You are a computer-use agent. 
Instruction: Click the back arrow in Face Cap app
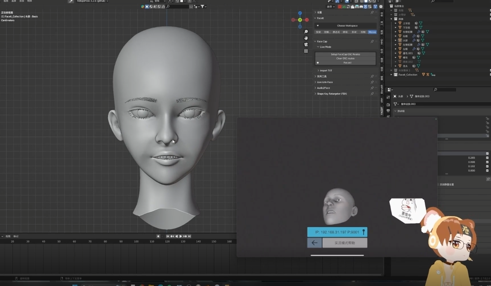[314, 243]
